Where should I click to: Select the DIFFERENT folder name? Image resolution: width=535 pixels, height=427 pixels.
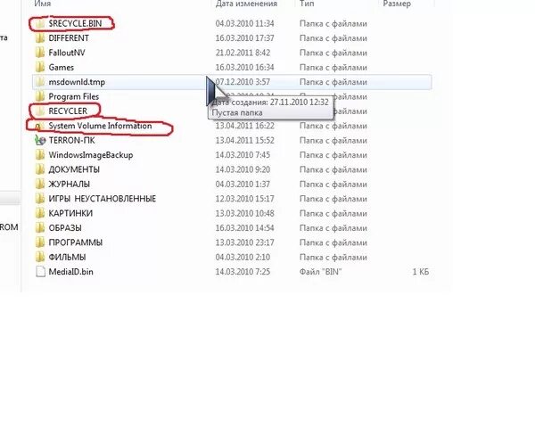[x=69, y=38]
